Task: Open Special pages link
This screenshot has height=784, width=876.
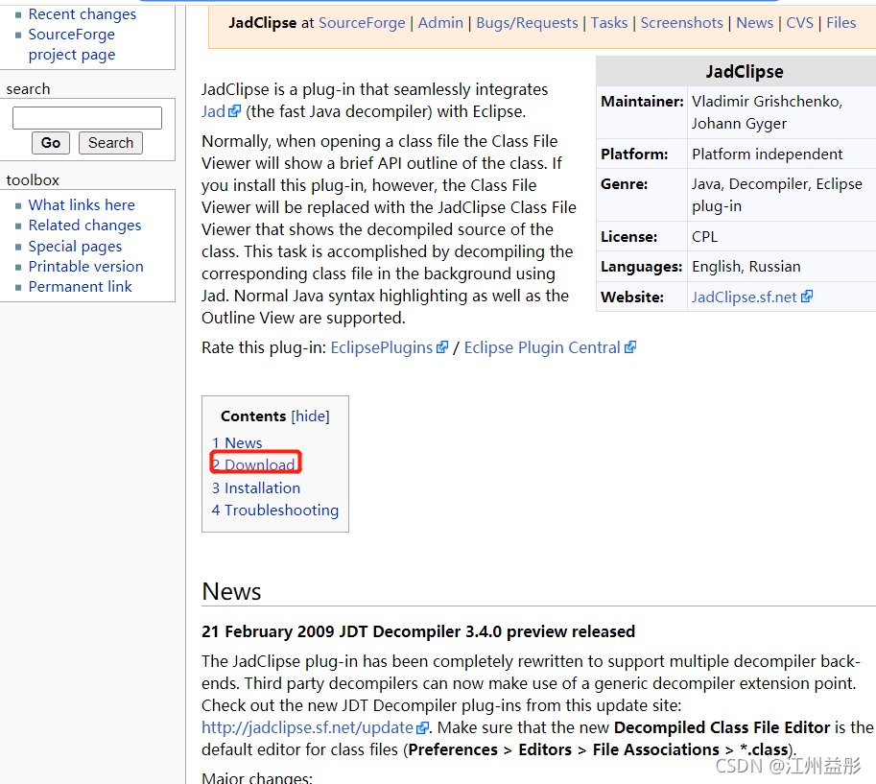Action: [x=75, y=247]
